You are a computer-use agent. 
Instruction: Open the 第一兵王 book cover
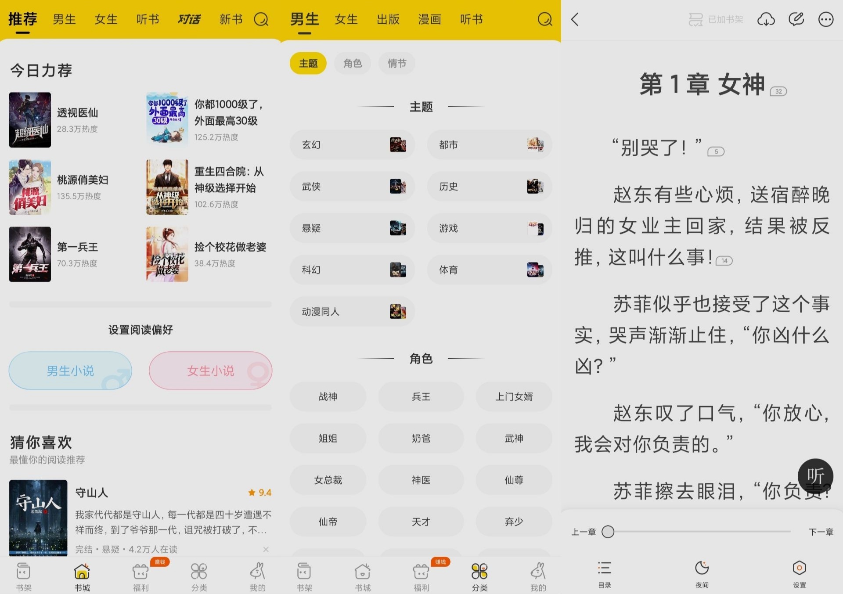coord(30,254)
